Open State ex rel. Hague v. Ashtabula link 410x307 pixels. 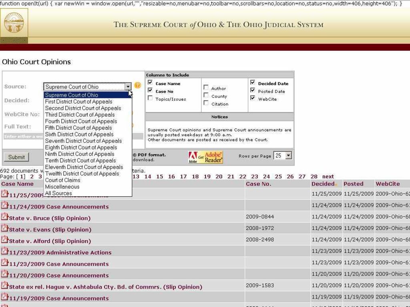click(106, 287)
